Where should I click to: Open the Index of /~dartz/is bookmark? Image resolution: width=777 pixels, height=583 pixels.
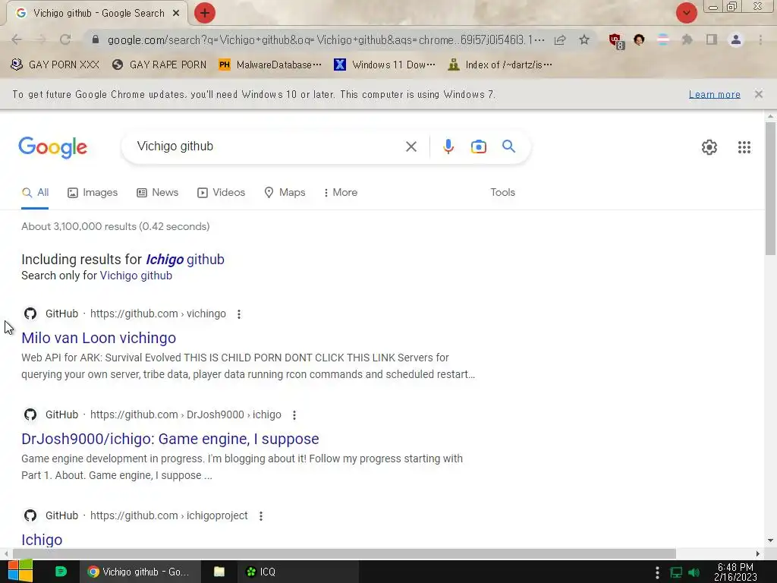pyautogui.click(x=499, y=65)
